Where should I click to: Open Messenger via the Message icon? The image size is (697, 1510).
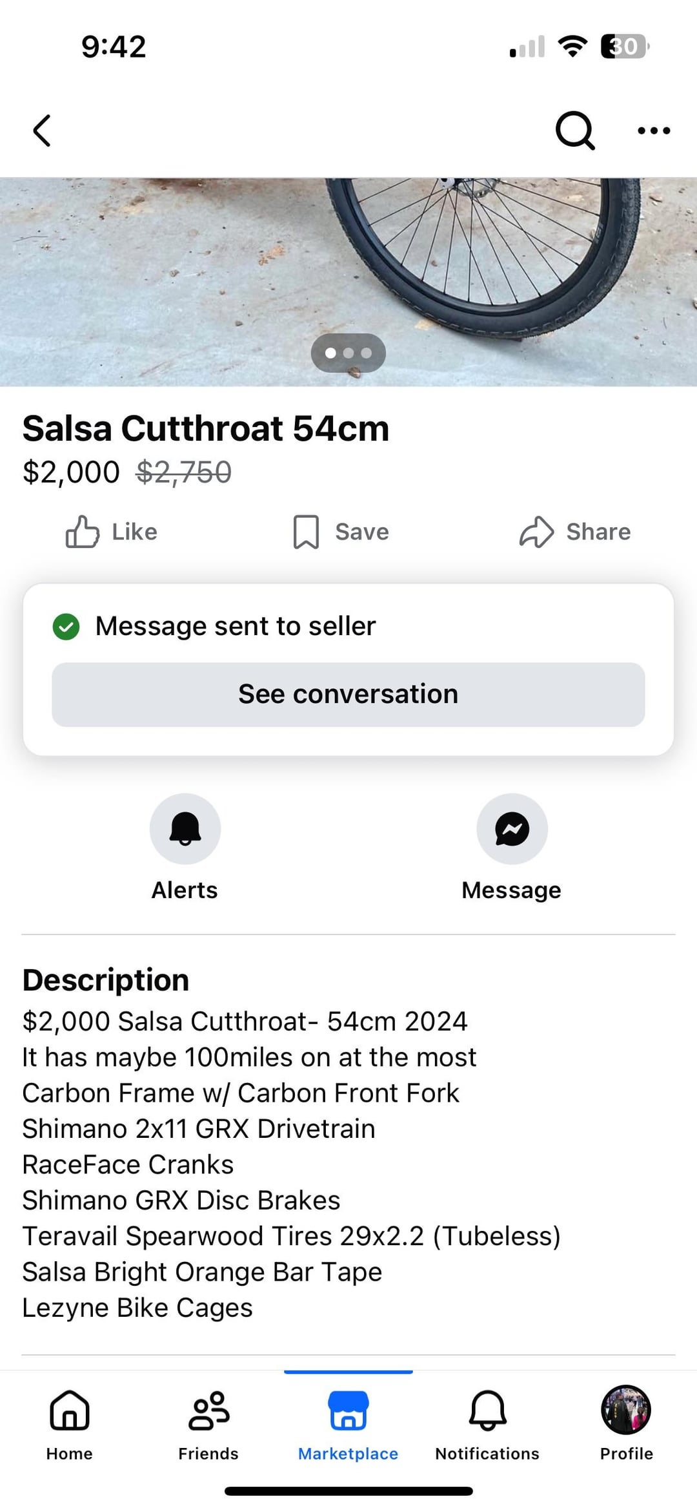point(512,829)
